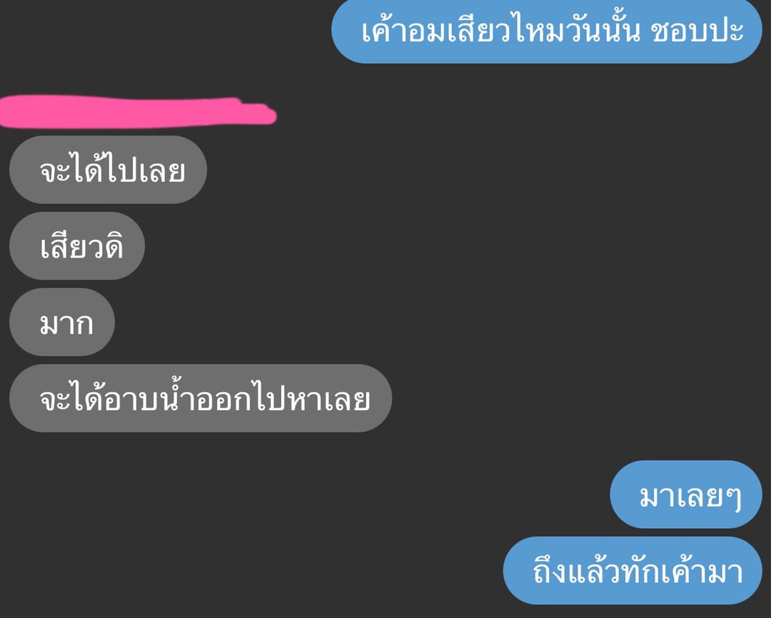Select the short gray bubble 'มาก'
The image size is (771, 618).
click(x=62, y=322)
